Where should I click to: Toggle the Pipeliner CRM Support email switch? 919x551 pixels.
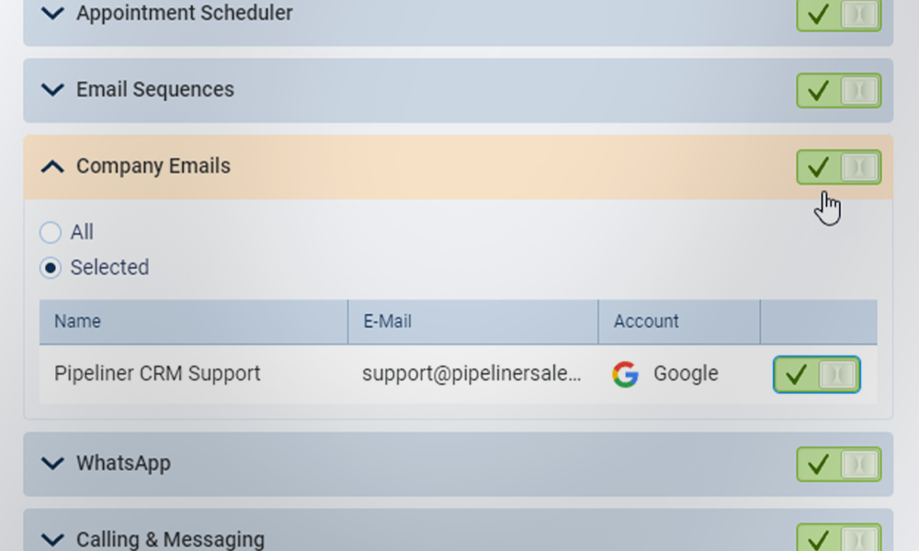(816, 375)
